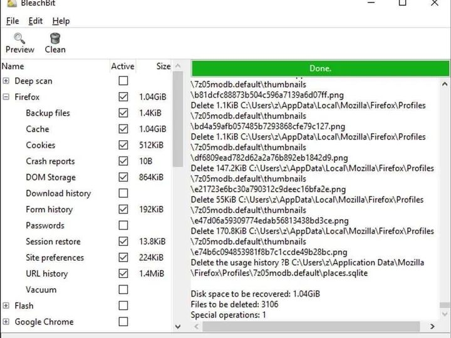The height and width of the screenshot is (338, 451).
Task: Uncheck the Firefox checkbox
Action: coord(123,97)
